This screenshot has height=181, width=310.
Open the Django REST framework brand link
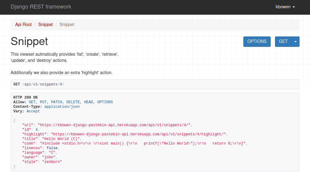point(41,7)
